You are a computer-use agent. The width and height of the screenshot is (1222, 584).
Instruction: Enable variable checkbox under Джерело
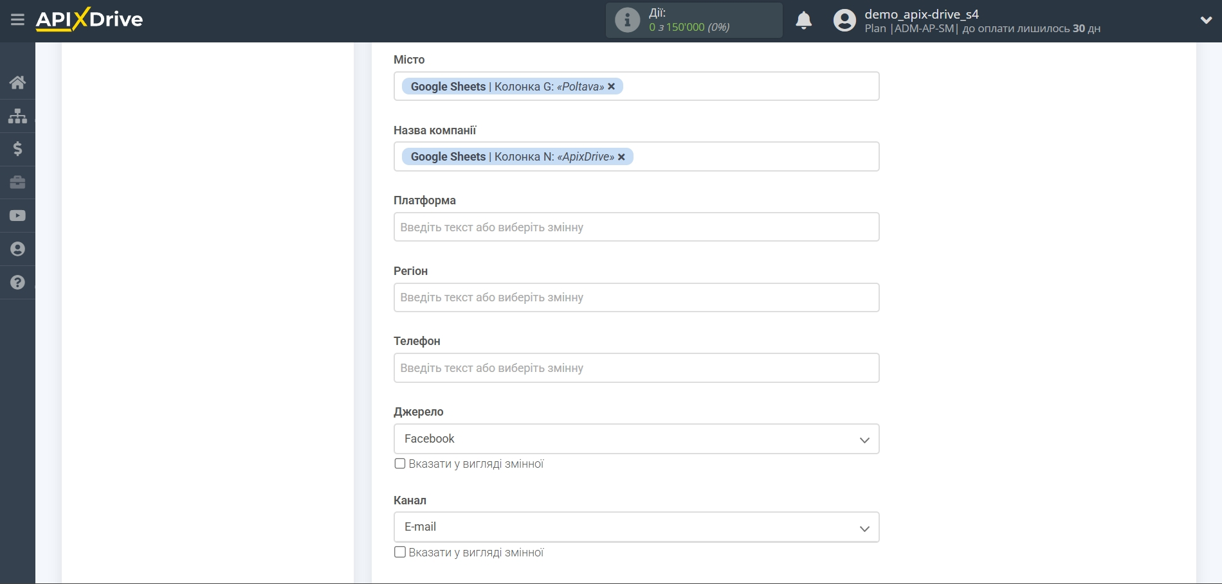[x=400, y=464]
